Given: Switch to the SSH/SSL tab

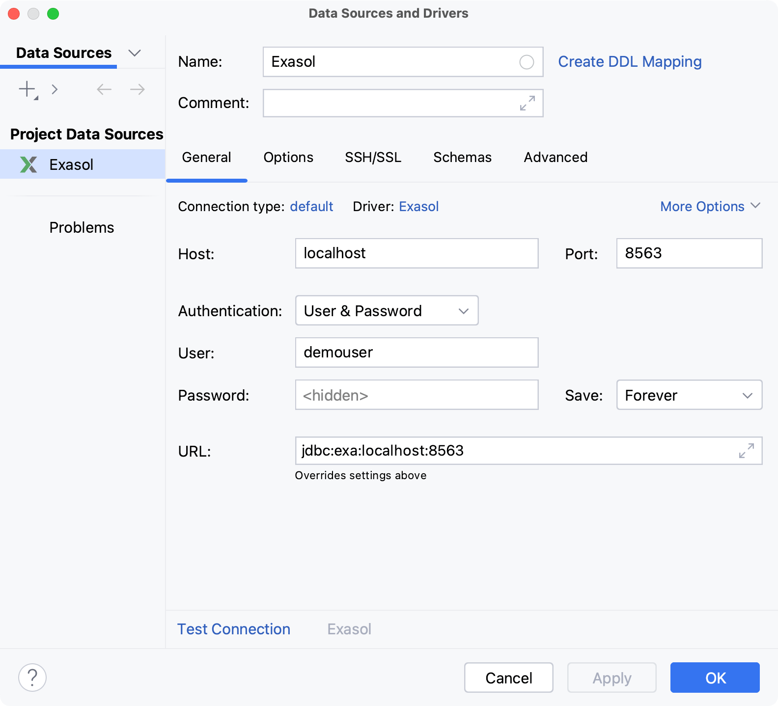Looking at the screenshot, I should click(373, 157).
